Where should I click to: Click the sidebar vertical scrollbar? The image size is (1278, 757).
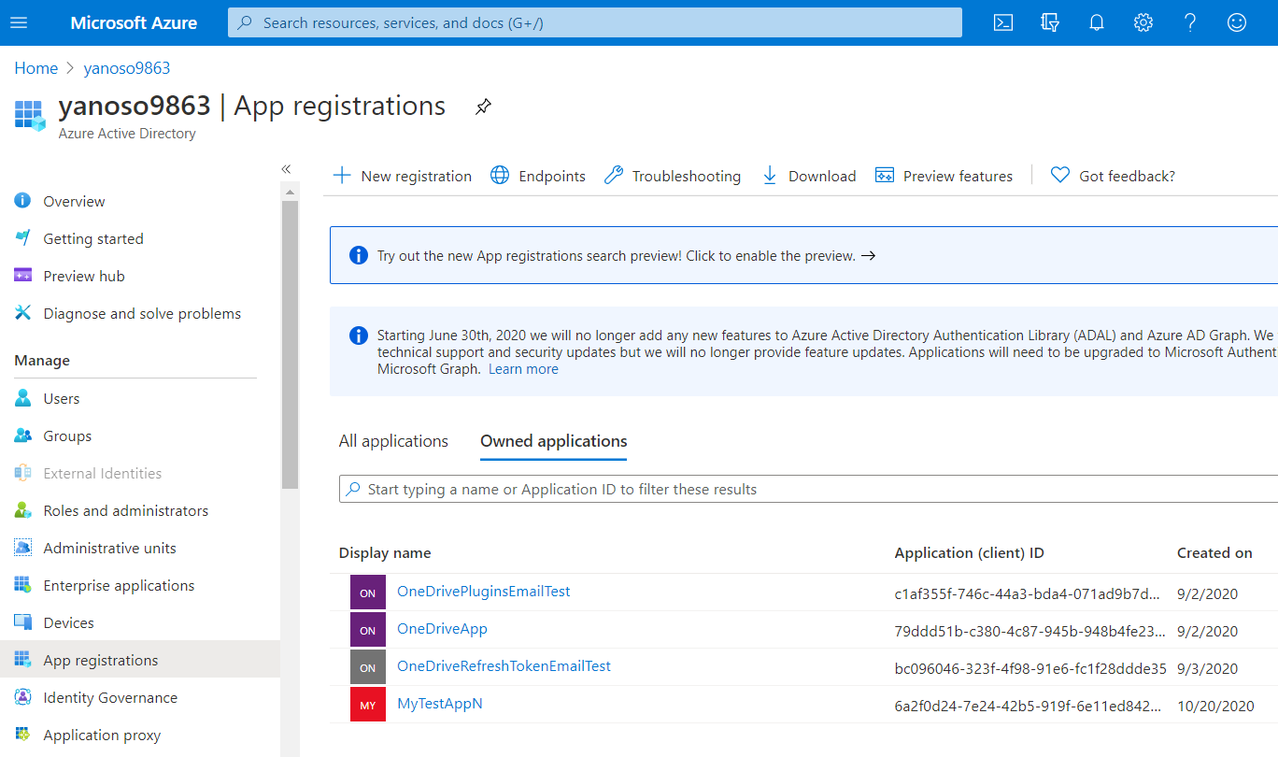pos(290,345)
